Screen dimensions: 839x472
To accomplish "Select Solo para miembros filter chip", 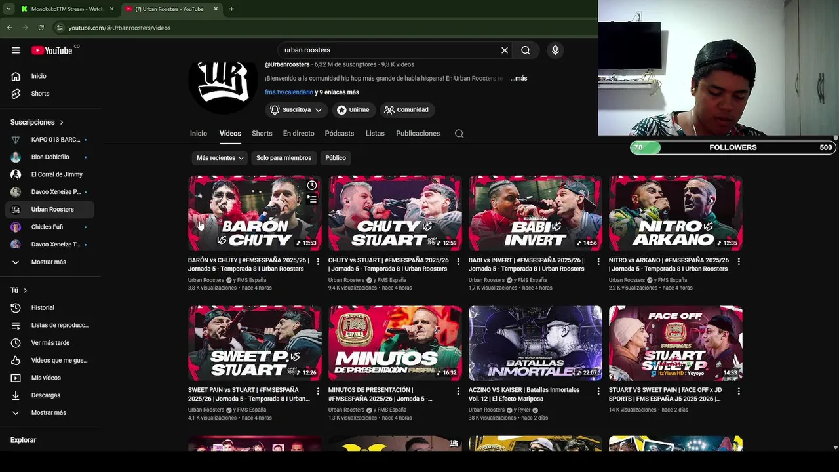I will pyautogui.click(x=284, y=158).
